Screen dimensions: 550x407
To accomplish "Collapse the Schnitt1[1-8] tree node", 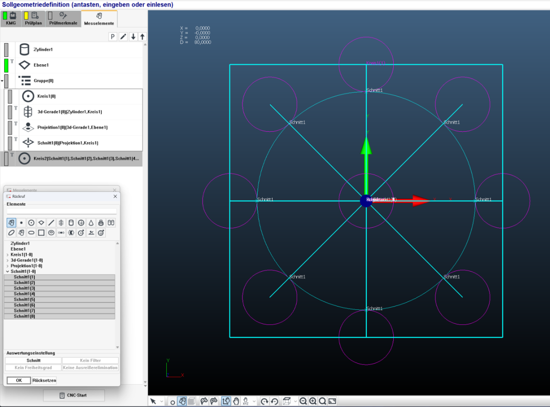I will (7, 271).
